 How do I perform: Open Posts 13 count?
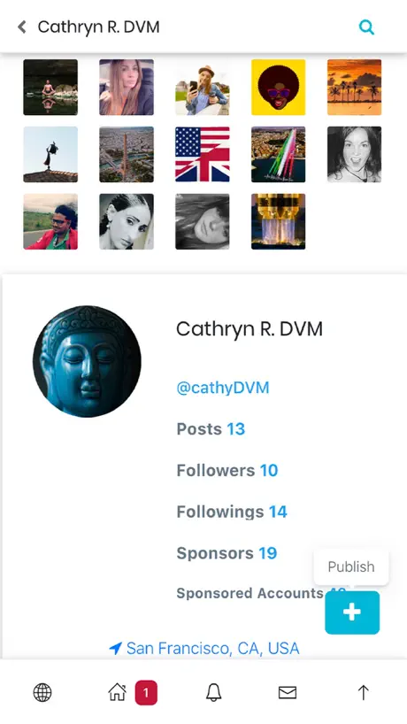tap(211, 429)
